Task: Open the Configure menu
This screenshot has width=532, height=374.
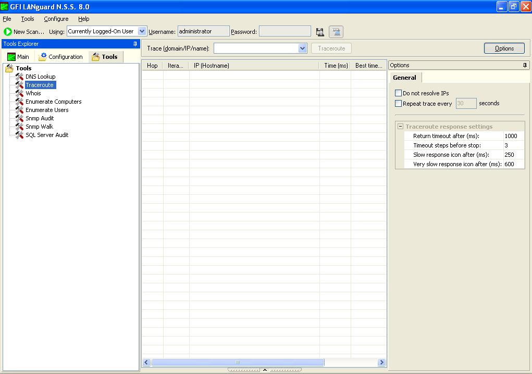Action: pyautogui.click(x=56, y=19)
